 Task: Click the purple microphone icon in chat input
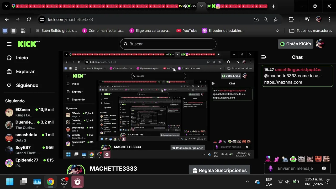point(271,168)
